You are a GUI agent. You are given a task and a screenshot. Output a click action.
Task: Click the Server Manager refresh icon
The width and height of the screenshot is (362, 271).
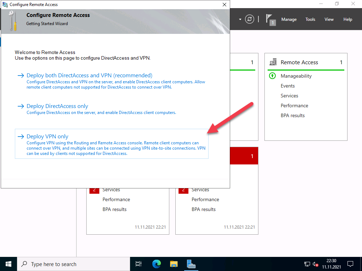pos(250,19)
